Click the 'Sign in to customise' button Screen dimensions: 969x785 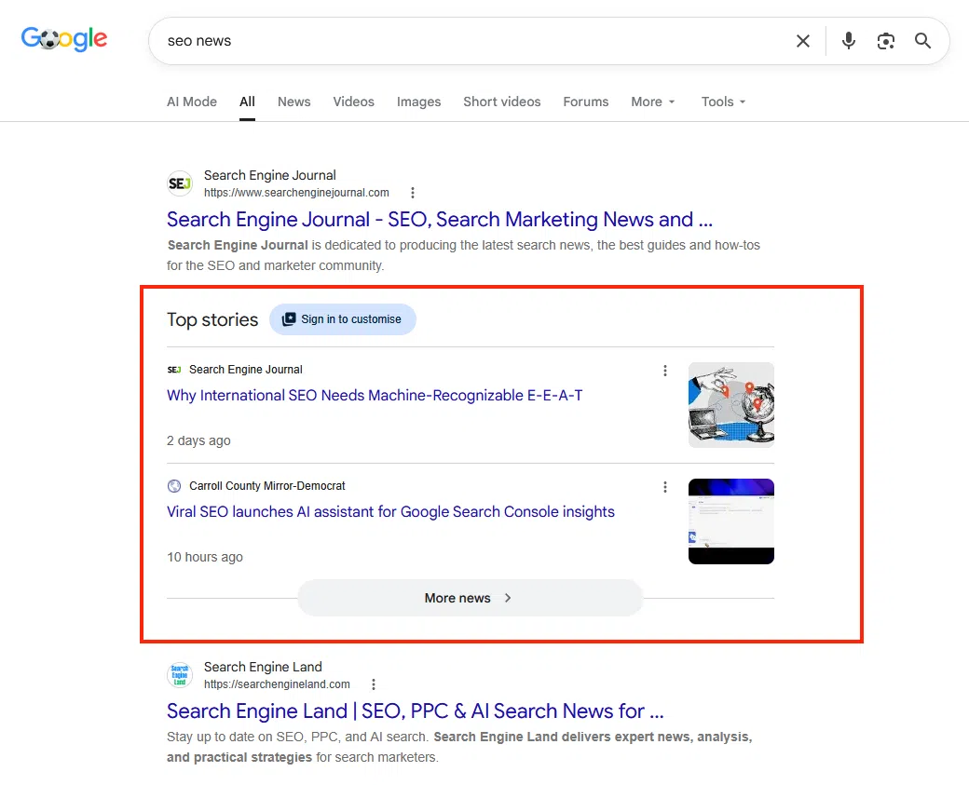coord(342,319)
